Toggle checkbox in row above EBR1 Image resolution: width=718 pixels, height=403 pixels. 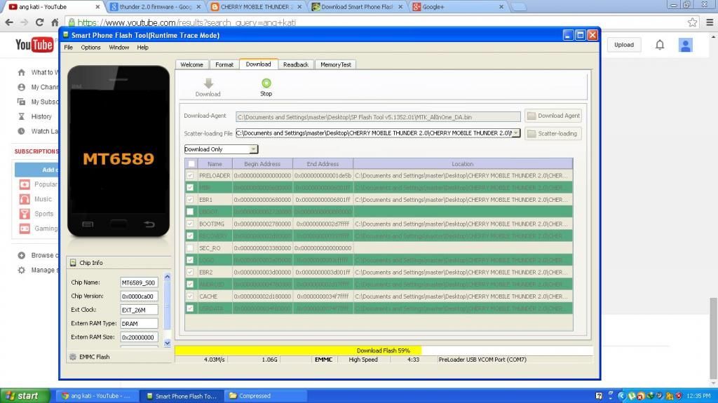(190, 187)
